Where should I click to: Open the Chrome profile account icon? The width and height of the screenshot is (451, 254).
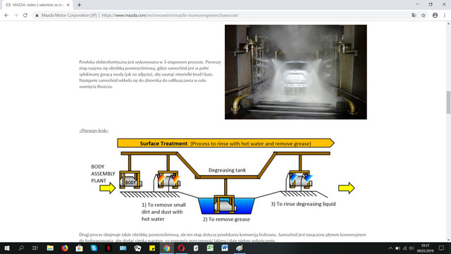click(435, 16)
